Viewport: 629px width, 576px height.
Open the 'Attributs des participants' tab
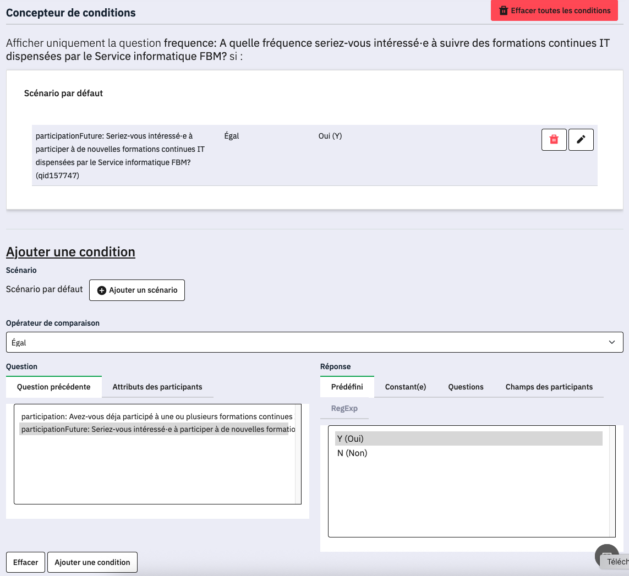[157, 387]
